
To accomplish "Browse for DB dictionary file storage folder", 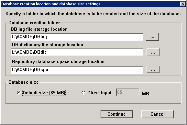I will point(153,52).
